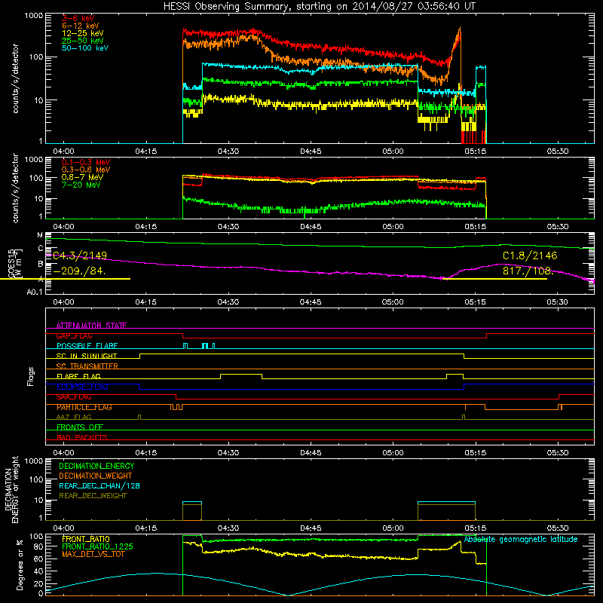The height and width of the screenshot is (603, 603).
Task: Click the first FLARE_FLAG raised pulse near 04:30
Action: 241,375
